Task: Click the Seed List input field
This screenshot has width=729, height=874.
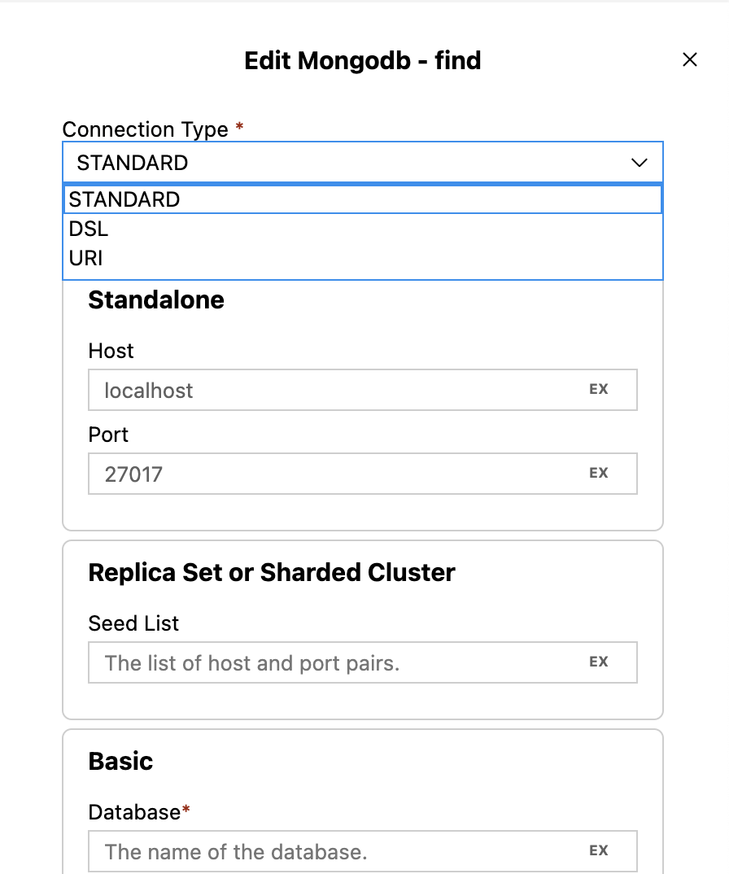Action: coord(325,662)
